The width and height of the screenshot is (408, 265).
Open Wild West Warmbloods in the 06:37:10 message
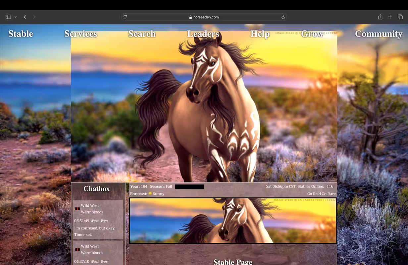point(92,249)
